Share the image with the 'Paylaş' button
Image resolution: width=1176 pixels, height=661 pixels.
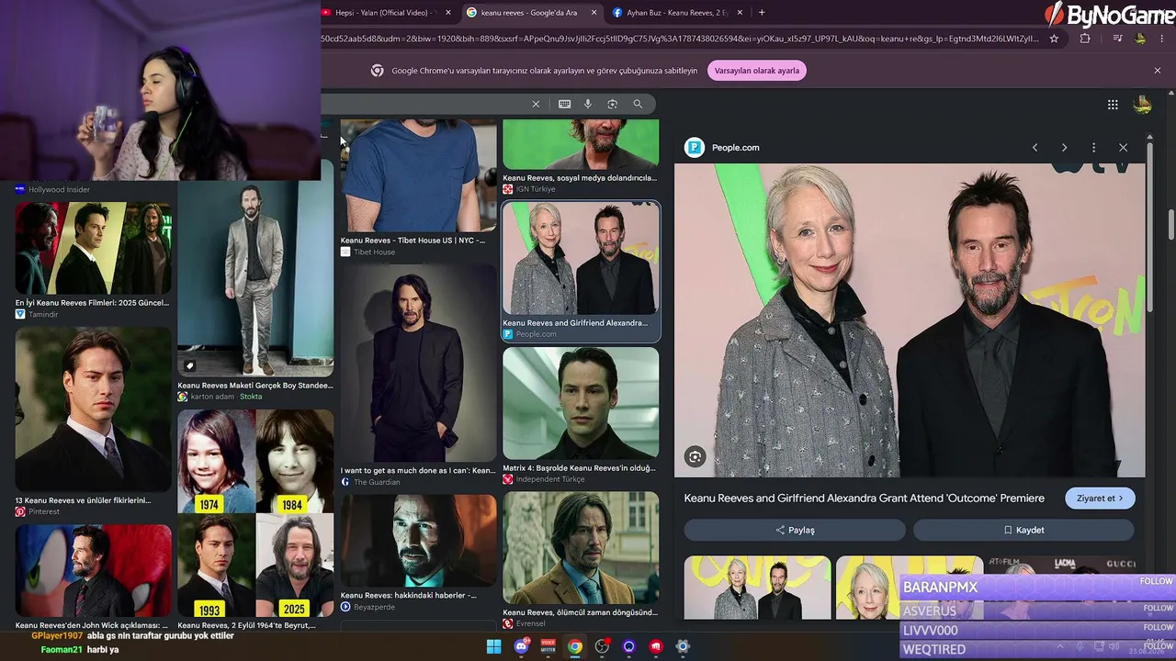[x=795, y=530]
